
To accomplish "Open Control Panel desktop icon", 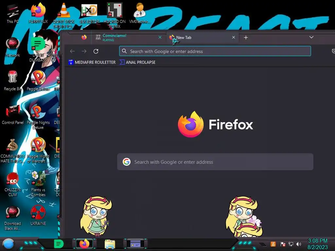I will (13, 114).
